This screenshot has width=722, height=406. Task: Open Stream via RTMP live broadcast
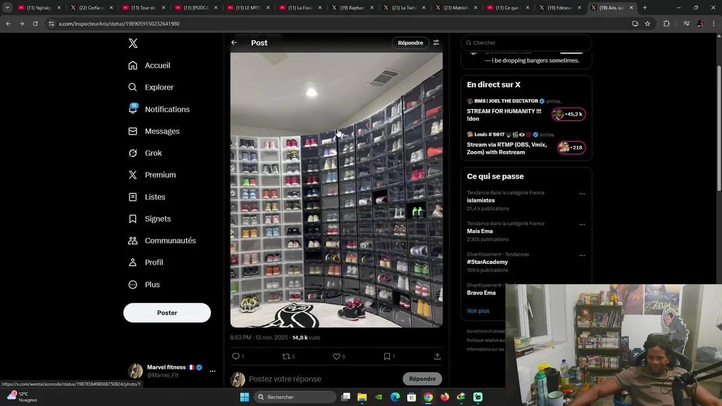pos(507,148)
